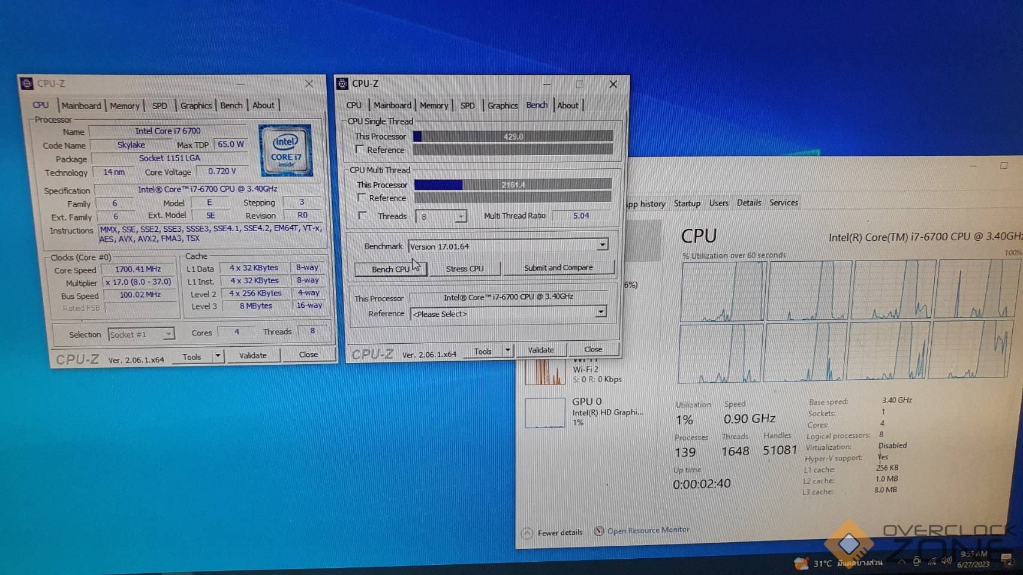The width and height of the screenshot is (1023, 575).
Task: Select the GPU 0 graph thumbnail in Task Manager
Action: click(545, 413)
